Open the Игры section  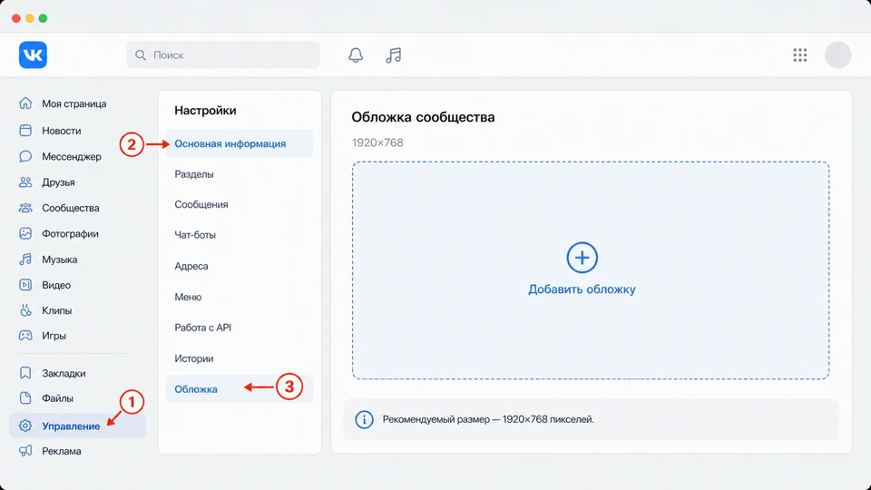54,336
